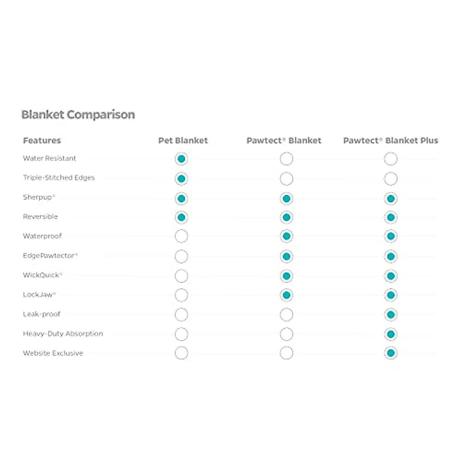Select Water Resistant circle under Pawtect Blanket Plus

pos(391,159)
